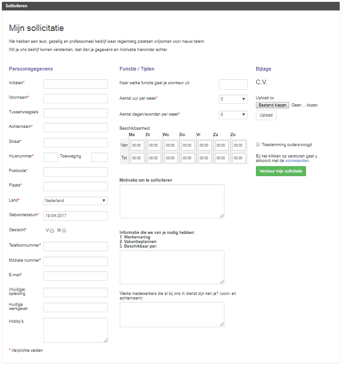Focus the Achternaam input field
The image size is (342, 365).
coord(76,127)
